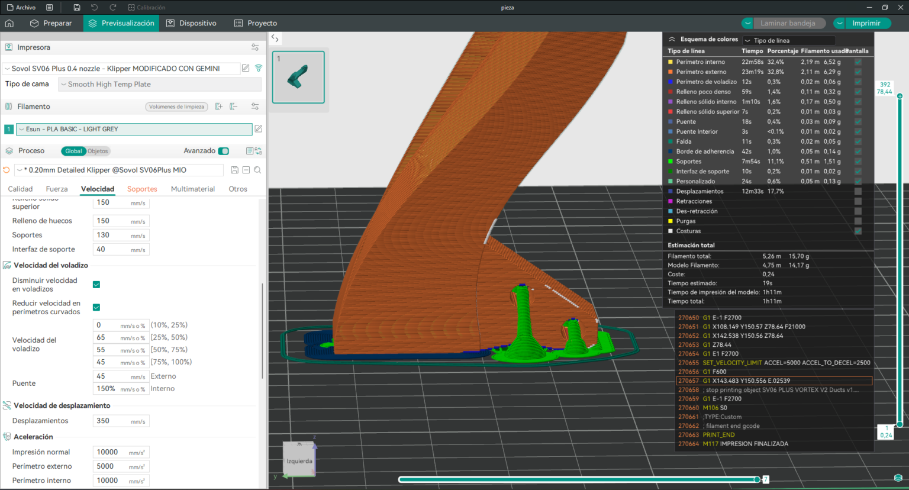Search process settings with magnifier icon
909x490 pixels.
click(x=257, y=170)
